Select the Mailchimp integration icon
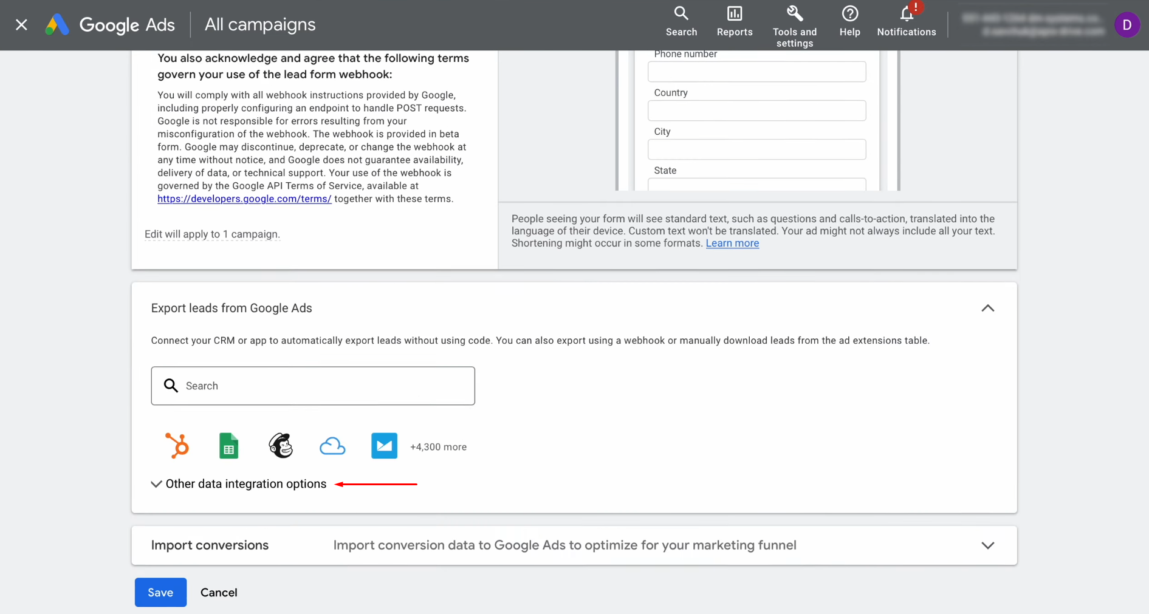The image size is (1149, 614). pos(281,446)
